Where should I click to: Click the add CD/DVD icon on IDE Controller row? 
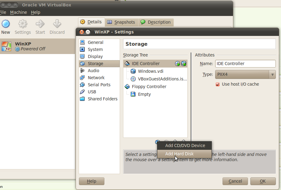click(x=178, y=64)
